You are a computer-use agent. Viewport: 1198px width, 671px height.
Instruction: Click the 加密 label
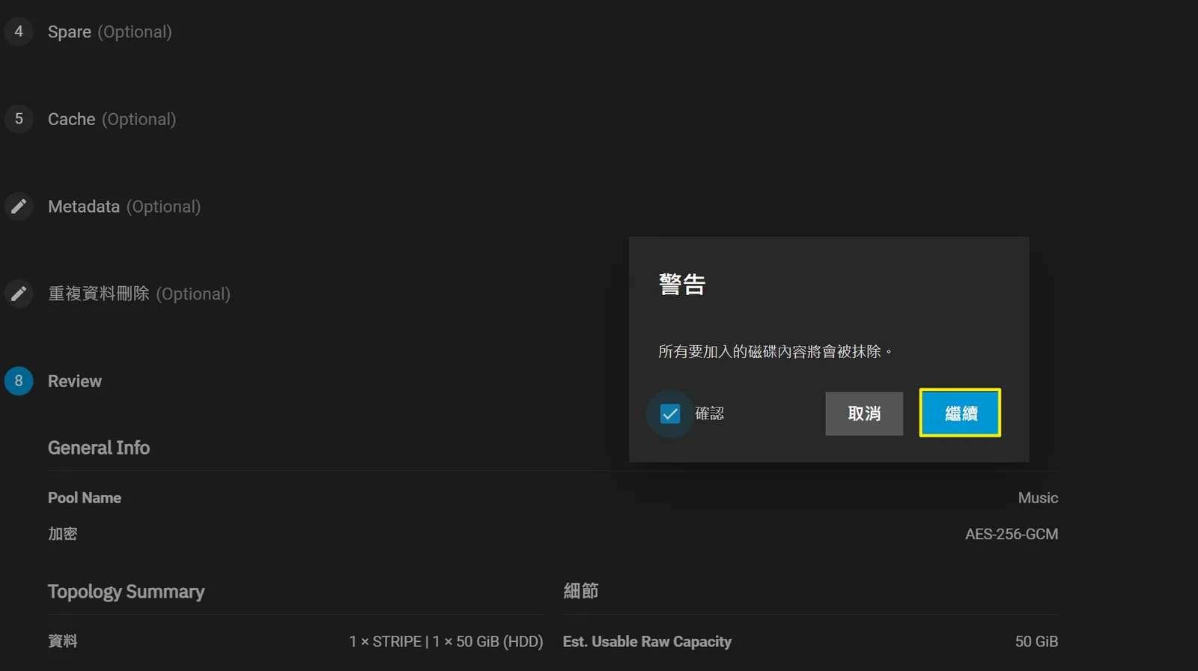63,534
